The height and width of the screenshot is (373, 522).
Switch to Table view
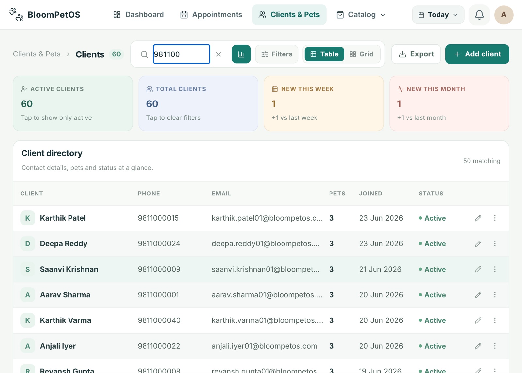click(324, 54)
